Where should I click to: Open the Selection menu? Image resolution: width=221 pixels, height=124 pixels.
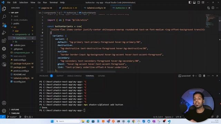point(23,2)
